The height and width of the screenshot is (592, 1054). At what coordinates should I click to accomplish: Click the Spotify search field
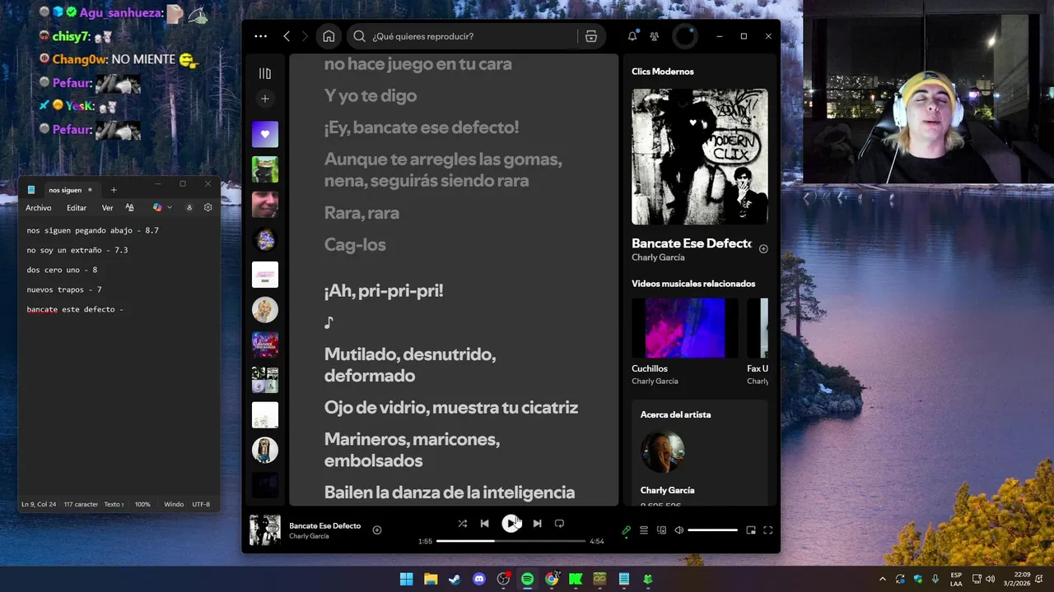pos(465,36)
